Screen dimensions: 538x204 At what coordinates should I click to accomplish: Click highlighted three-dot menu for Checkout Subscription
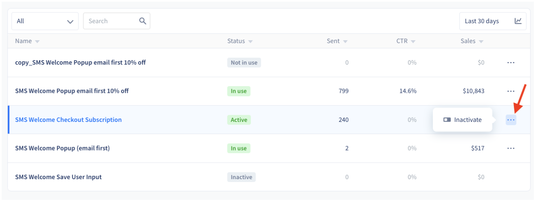point(511,120)
